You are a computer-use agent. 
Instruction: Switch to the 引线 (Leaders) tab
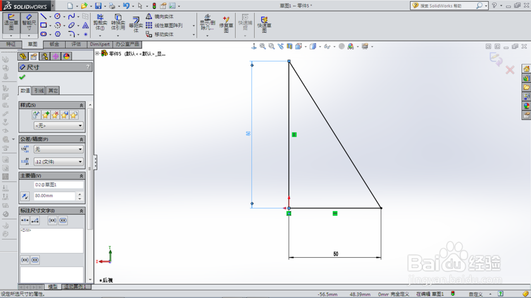coord(39,90)
